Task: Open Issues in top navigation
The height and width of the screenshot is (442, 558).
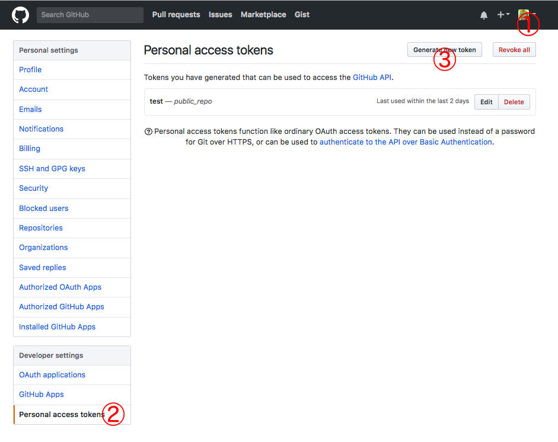Action: 220,15
